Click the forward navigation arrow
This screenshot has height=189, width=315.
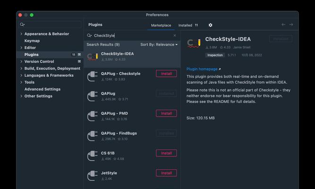click(x=291, y=25)
